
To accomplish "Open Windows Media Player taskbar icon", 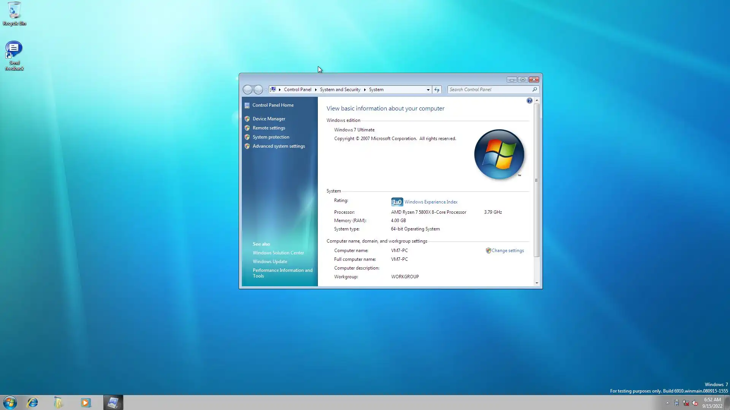I will click(86, 402).
